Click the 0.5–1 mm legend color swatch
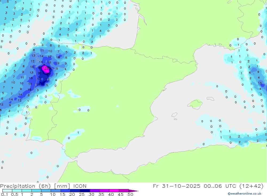The image size is (267, 196). (x=17, y=191)
